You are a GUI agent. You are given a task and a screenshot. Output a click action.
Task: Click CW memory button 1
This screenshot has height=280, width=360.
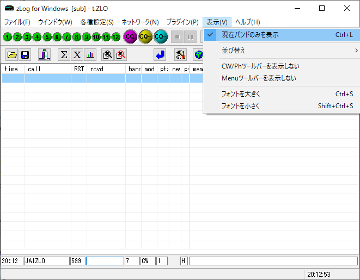7,37
